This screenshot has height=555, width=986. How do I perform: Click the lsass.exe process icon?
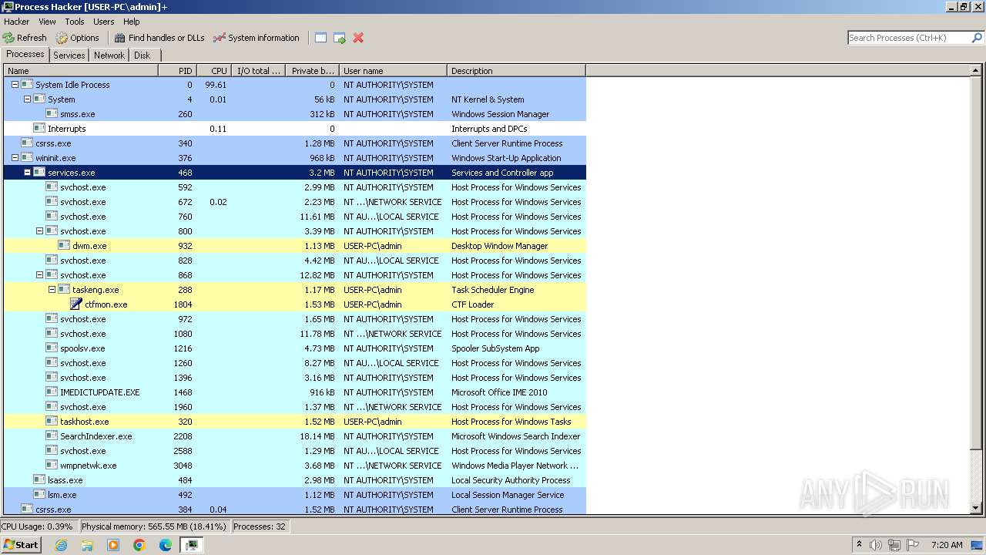39,480
